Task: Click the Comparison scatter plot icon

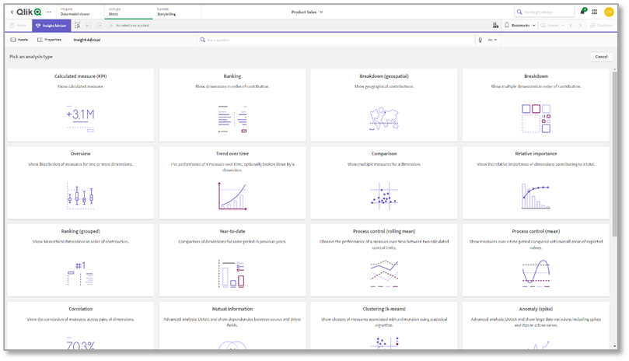Action: 384,196
